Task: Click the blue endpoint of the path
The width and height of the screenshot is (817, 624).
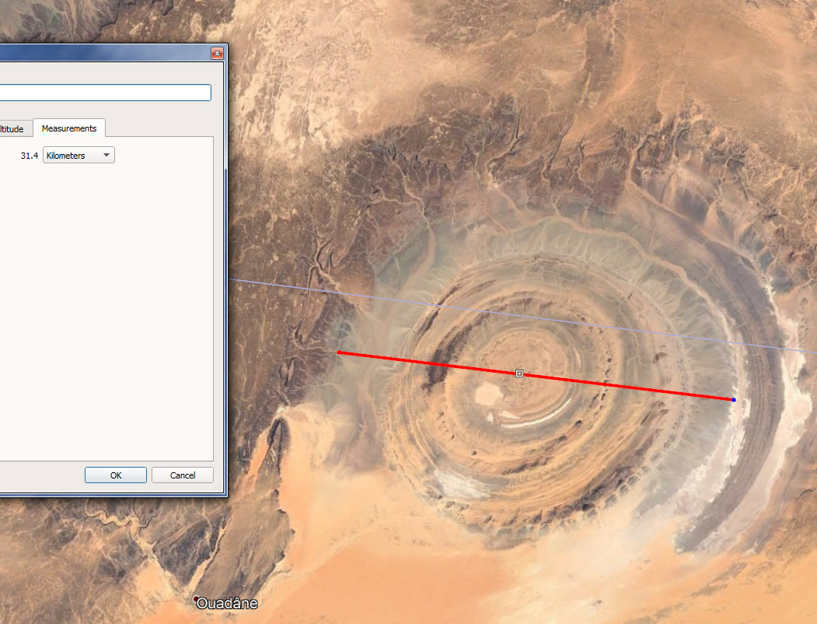Action: 733,400
